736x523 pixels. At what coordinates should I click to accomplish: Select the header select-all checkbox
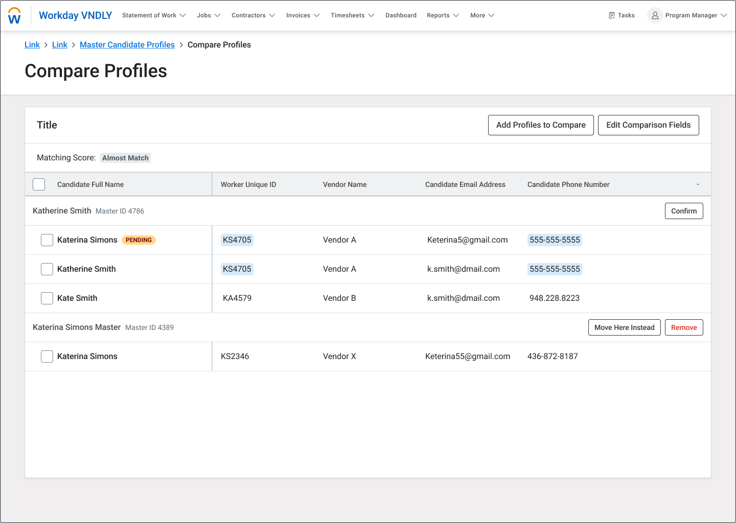click(39, 184)
